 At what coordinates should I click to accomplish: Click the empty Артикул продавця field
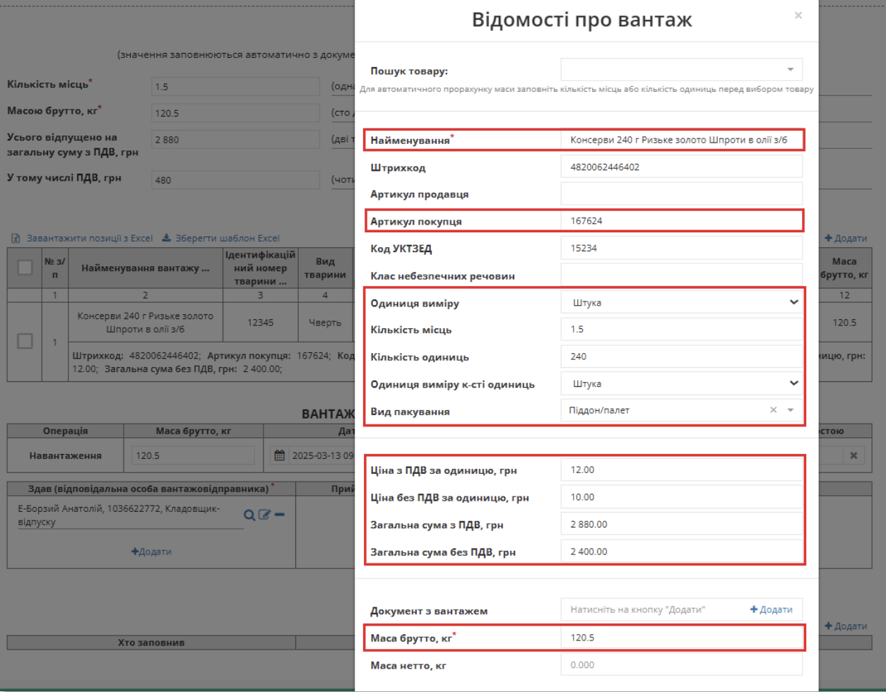click(682, 194)
